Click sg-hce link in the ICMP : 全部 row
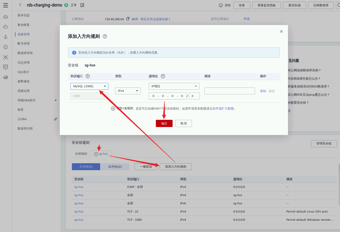The width and height of the screenshot is (340, 232). coord(79,187)
